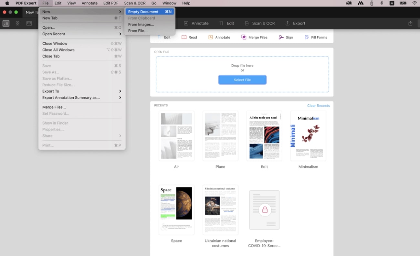Open the Go menu

[x=154, y=3]
